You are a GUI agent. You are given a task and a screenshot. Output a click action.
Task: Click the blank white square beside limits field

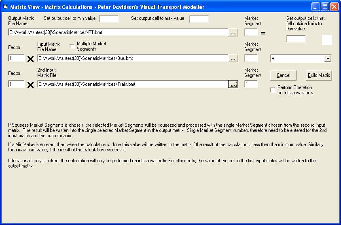327,40
